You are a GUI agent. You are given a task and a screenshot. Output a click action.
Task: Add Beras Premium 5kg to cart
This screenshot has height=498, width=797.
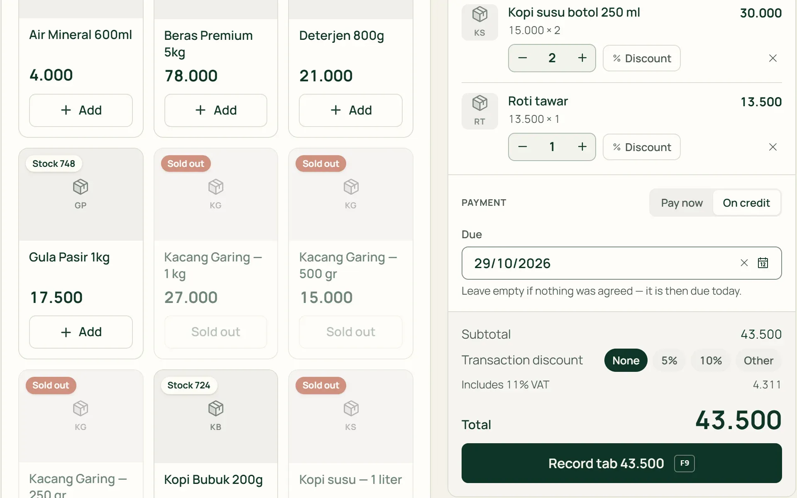[x=216, y=110]
